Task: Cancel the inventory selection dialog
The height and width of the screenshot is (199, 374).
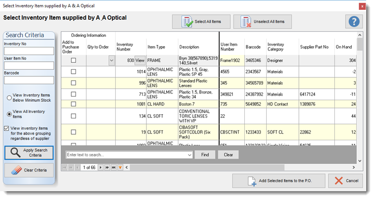Action: (x=346, y=181)
